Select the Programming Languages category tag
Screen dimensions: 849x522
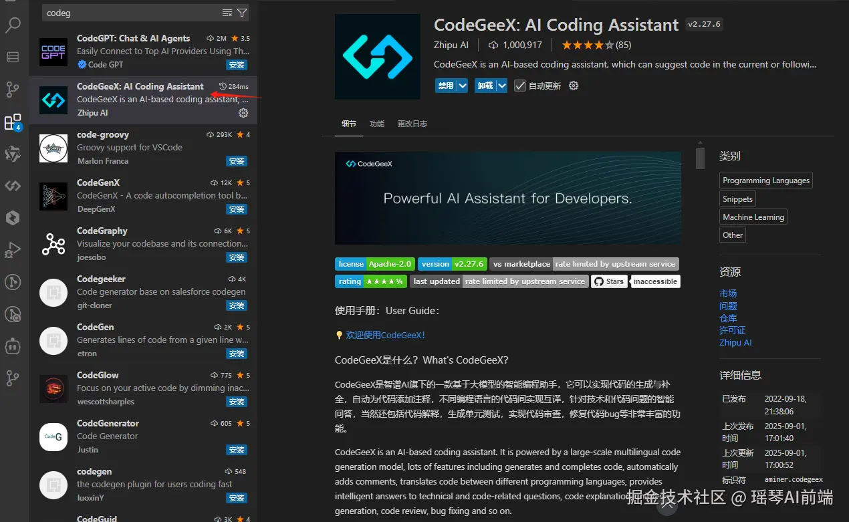[766, 180]
